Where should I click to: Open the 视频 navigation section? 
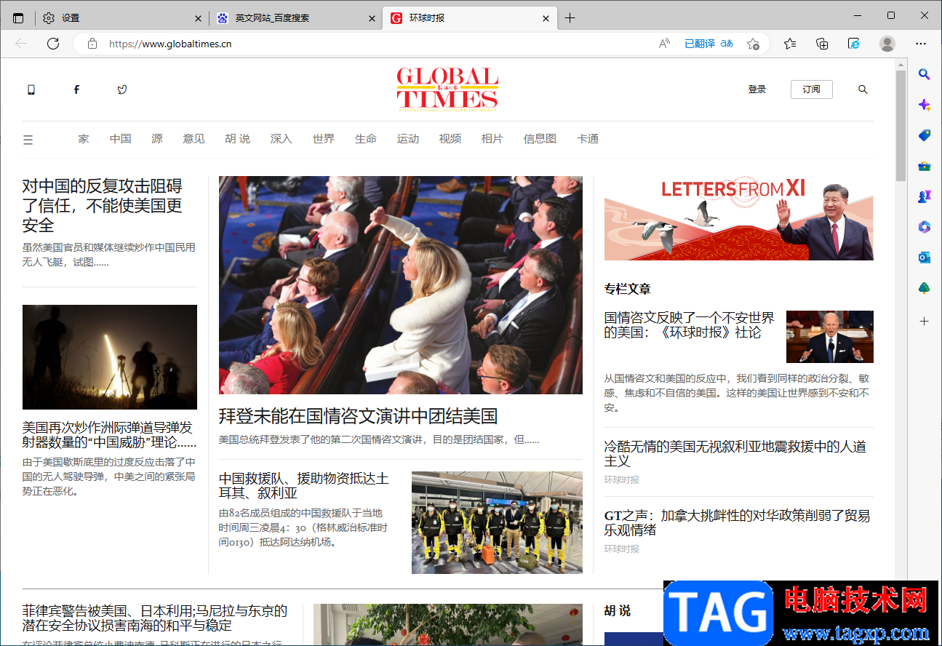pyautogui.click(x=450, y=139)
